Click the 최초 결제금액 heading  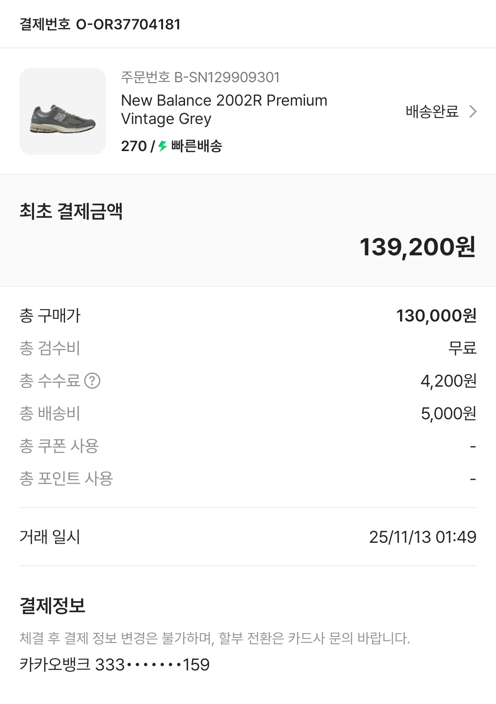(x=71, y=211)
